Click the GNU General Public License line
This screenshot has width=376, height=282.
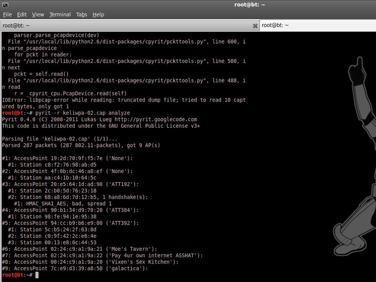[101, 126]
